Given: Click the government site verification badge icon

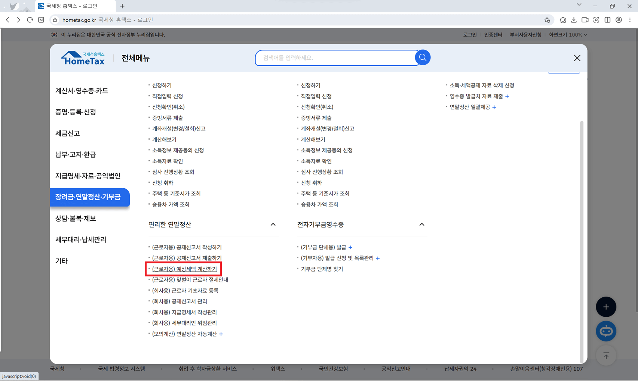Looking at the screenshot, I should (54, 34).
